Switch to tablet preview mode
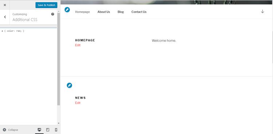273x134 pixels. (48, 130)
